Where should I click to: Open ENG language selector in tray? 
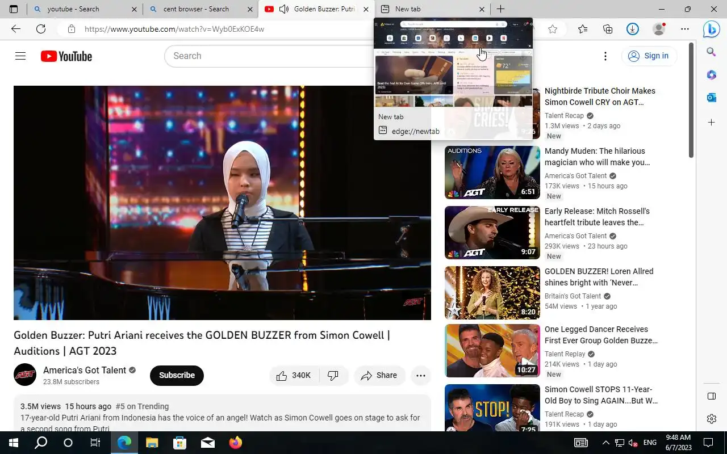point(650,443)
